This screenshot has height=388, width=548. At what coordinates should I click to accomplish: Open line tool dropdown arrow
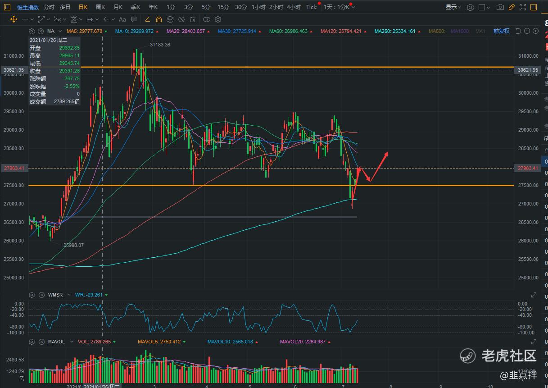tap(32, 19)
